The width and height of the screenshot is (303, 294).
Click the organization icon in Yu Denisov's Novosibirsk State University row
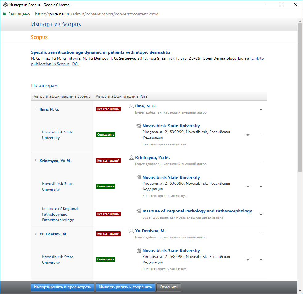pos(139,250)
